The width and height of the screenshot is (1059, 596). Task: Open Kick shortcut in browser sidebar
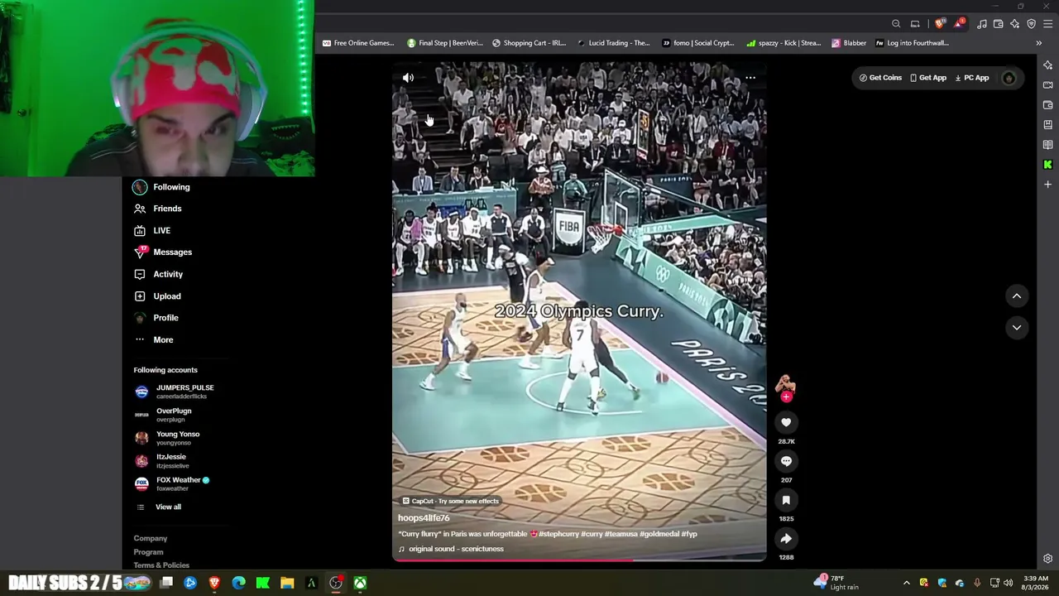click(x=1048, y=165)
